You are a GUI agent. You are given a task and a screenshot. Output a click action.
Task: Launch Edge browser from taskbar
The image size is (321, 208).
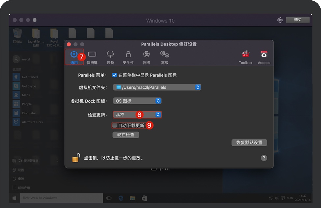(121, 198)
